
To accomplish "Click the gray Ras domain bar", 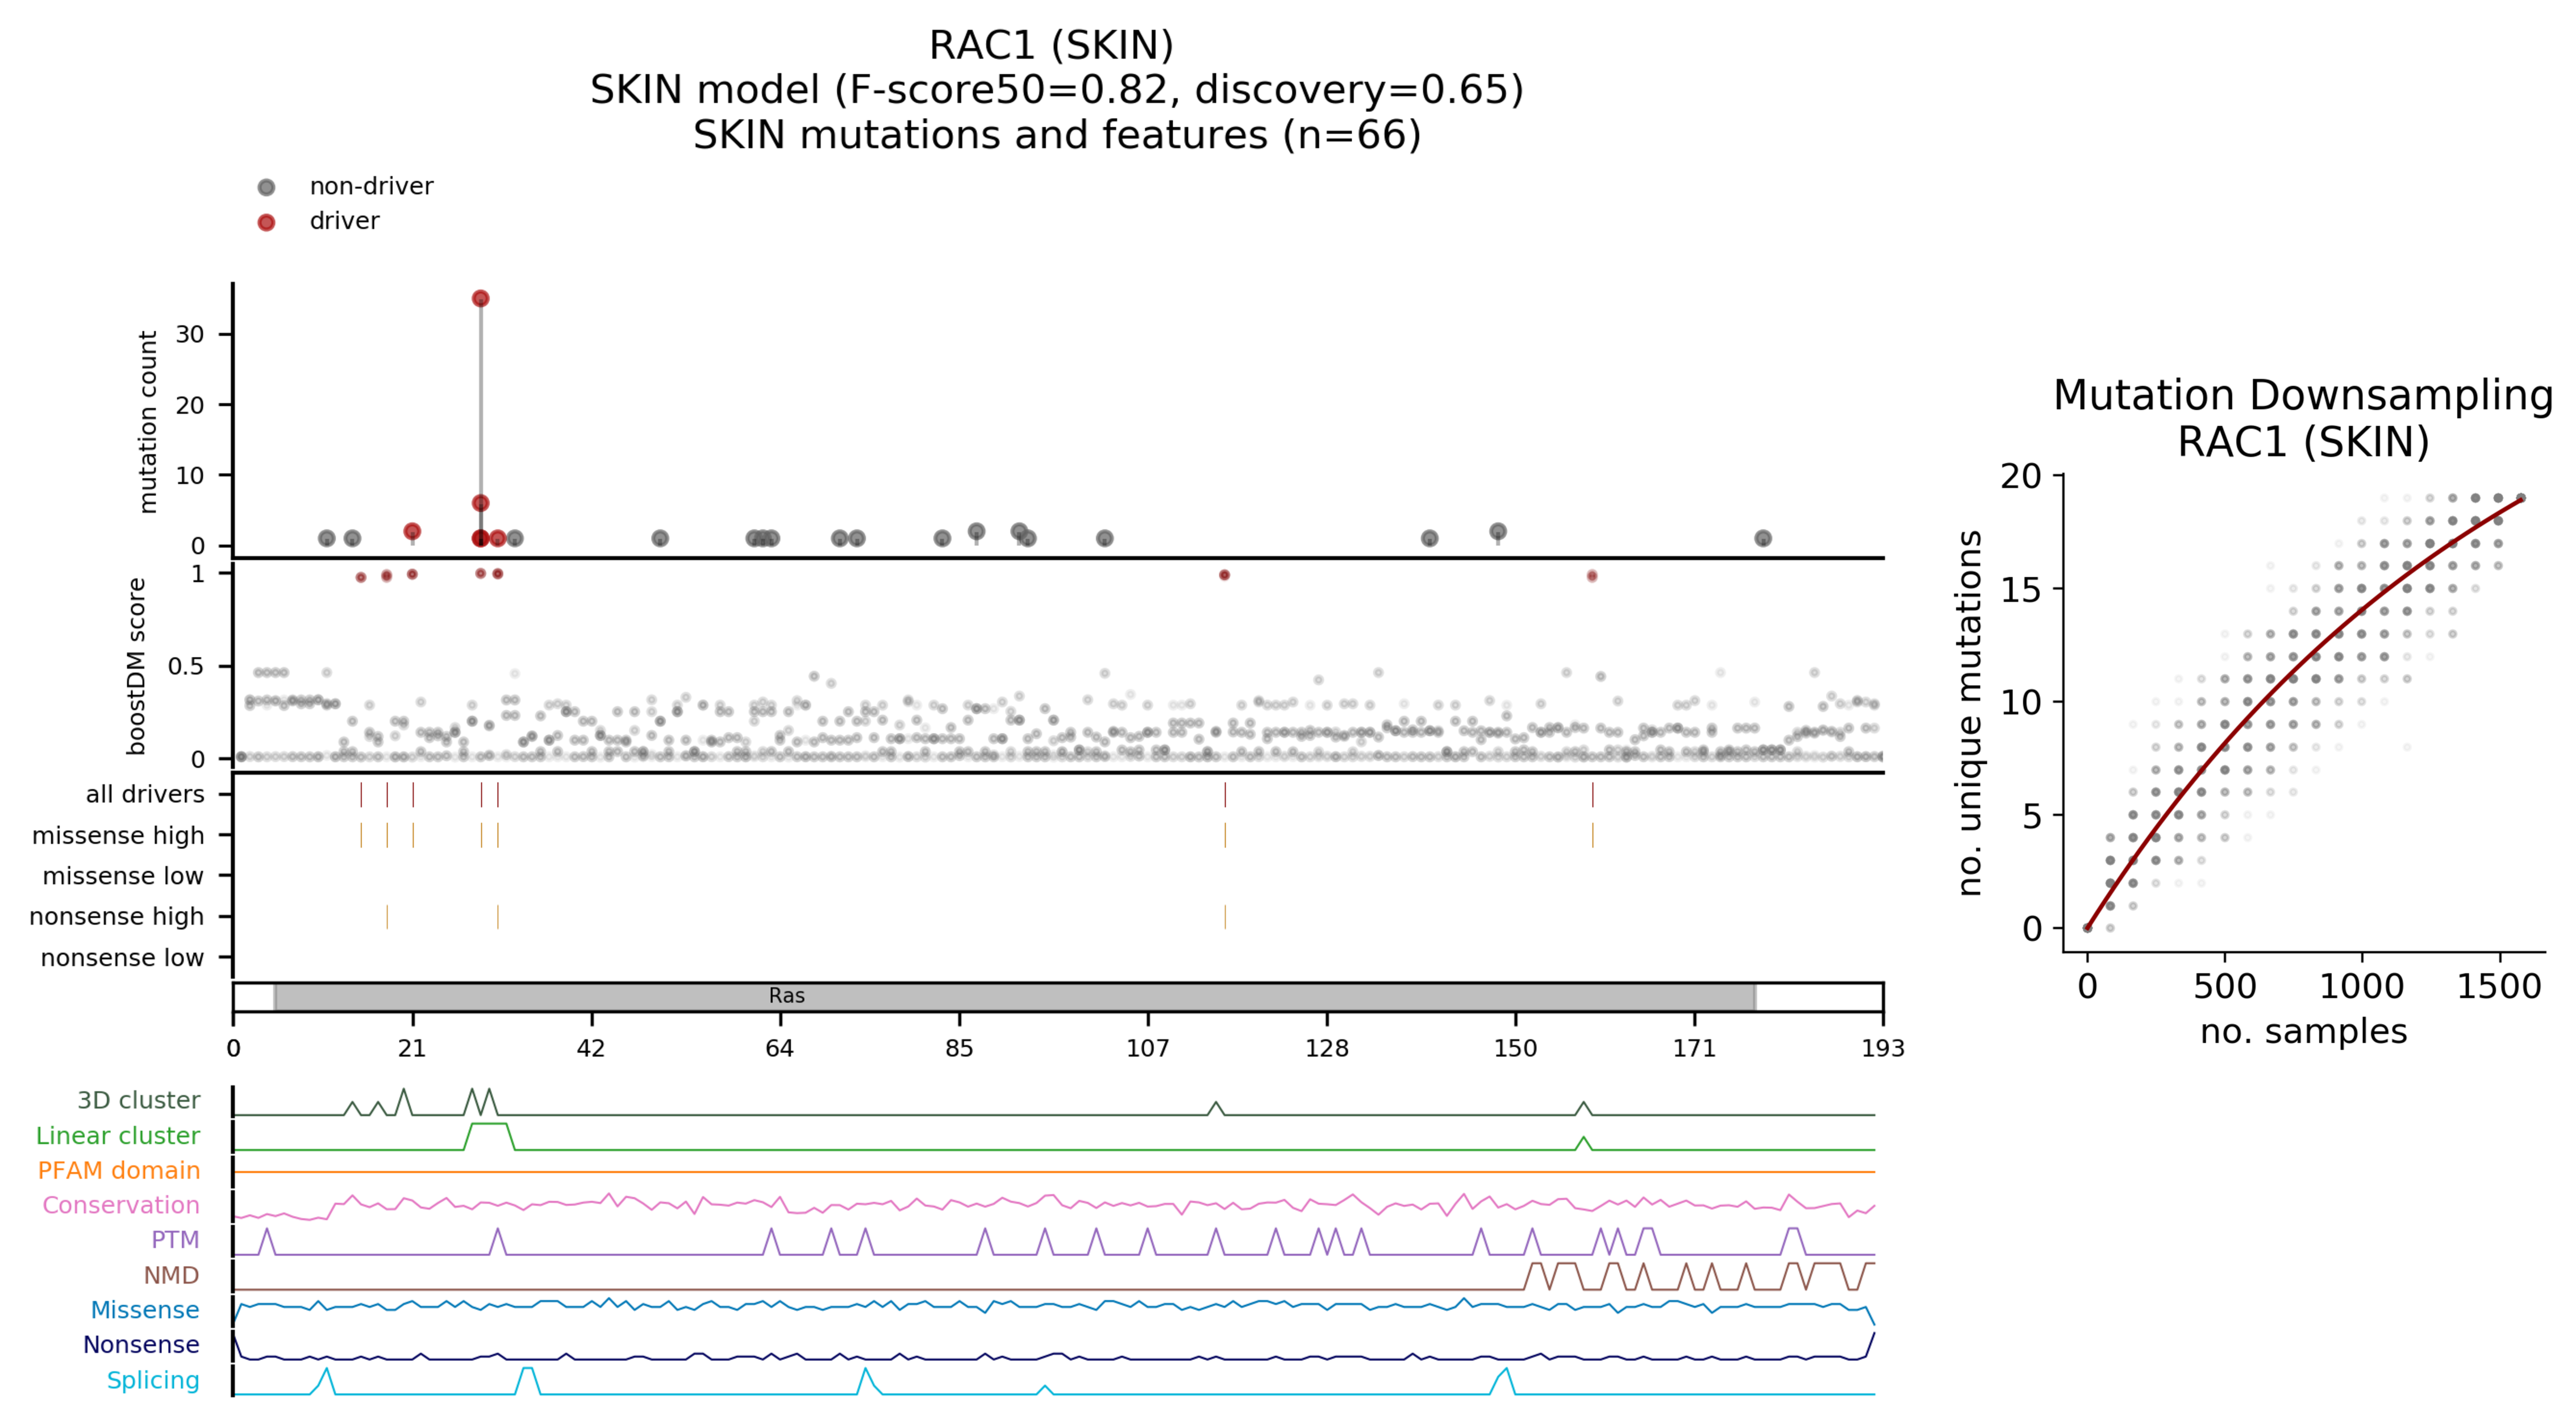I will pyautogui.click(x=1014, y=996).
